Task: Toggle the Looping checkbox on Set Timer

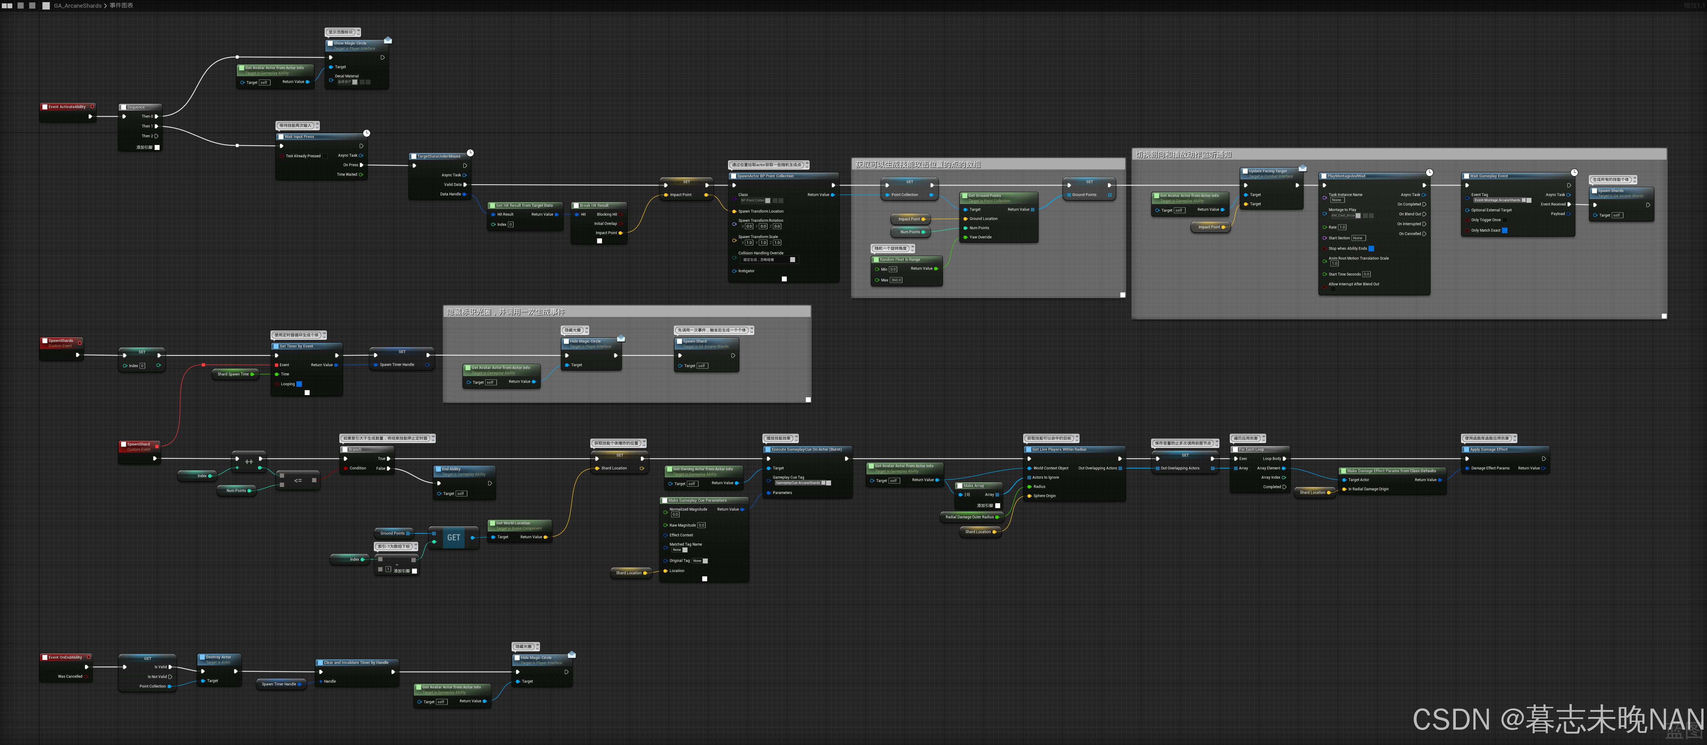Action: pyautogui.click(x=299, y=384)
